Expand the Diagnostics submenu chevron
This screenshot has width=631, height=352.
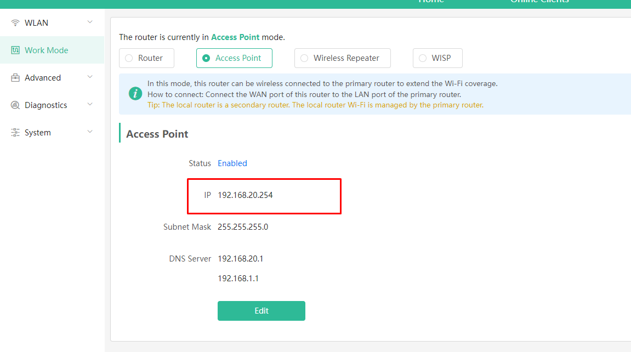click(90, 104)
